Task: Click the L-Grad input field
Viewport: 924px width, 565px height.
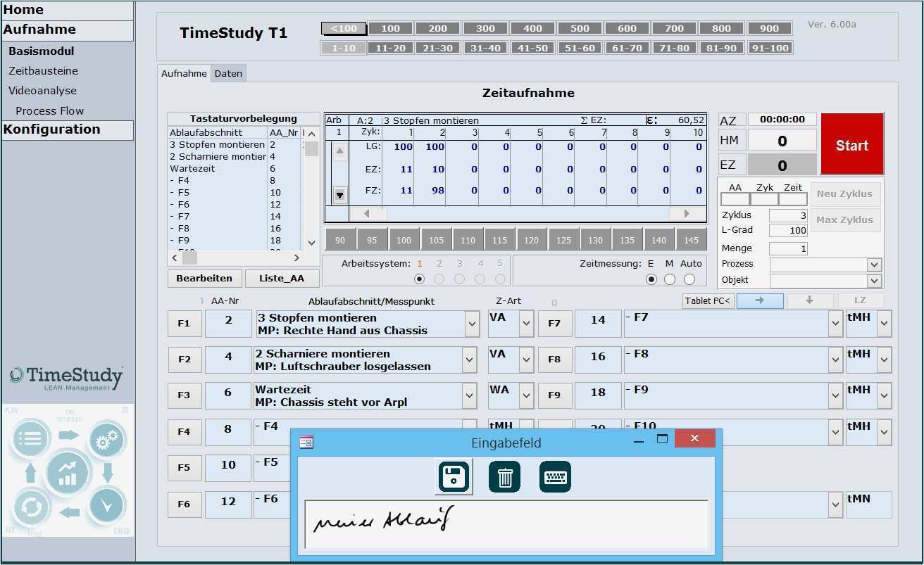Action: click(788, 230)
